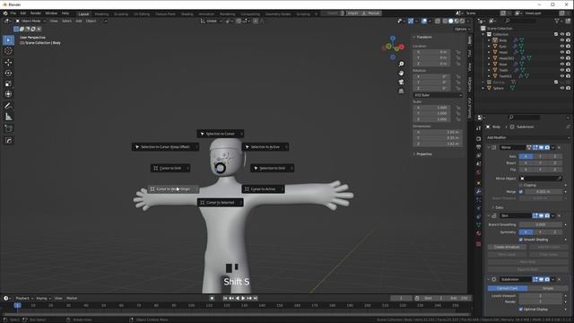Click the viewport zoom magnifier icon

point(401,64)
